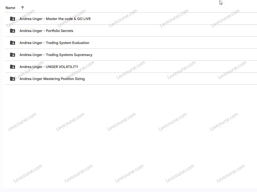Open Andrea Unger - Portfolio Secrets

pos(46,31)
